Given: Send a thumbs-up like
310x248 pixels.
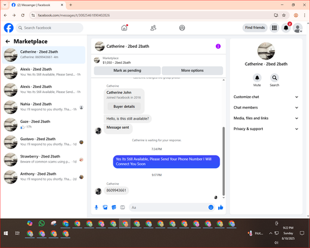Looking at the screenshot, I should pyautogui.click(x=221, y=207).
